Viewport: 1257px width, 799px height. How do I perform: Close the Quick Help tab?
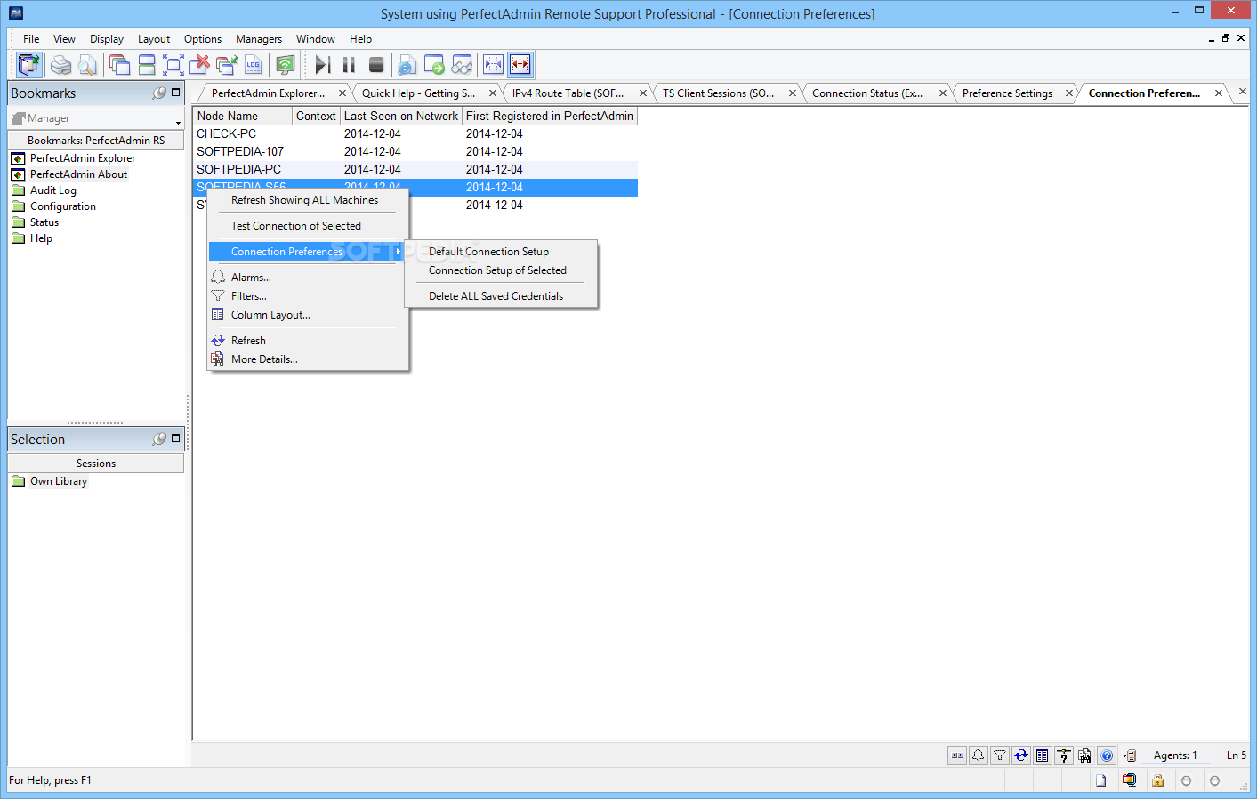[493, 93]
